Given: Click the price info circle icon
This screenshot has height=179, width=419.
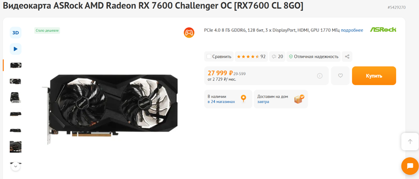Looking at the screenshot, I should click(x=320, y=76).
